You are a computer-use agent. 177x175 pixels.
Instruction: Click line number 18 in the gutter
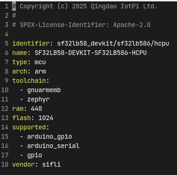point(5,164)
